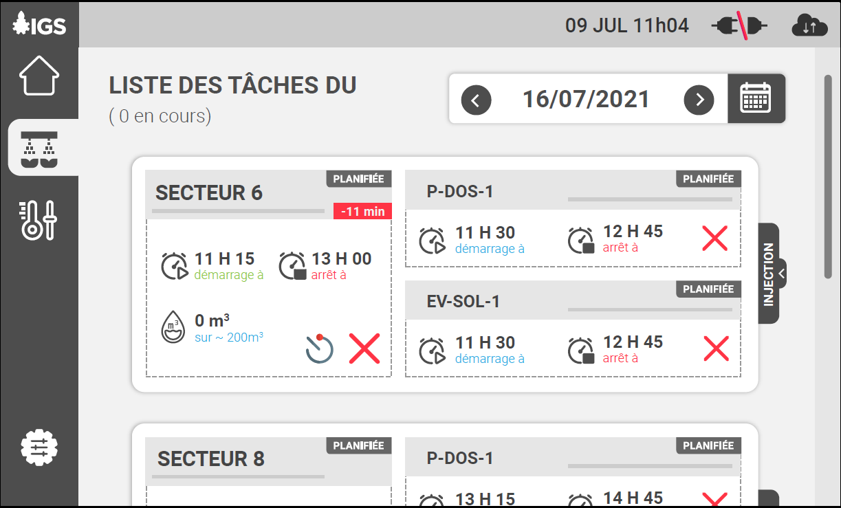Delete the Secteur 6 task
This screenshot has height=508, width=841.
coord(364,348)
